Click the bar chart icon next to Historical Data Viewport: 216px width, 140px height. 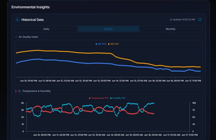[17, 20]
